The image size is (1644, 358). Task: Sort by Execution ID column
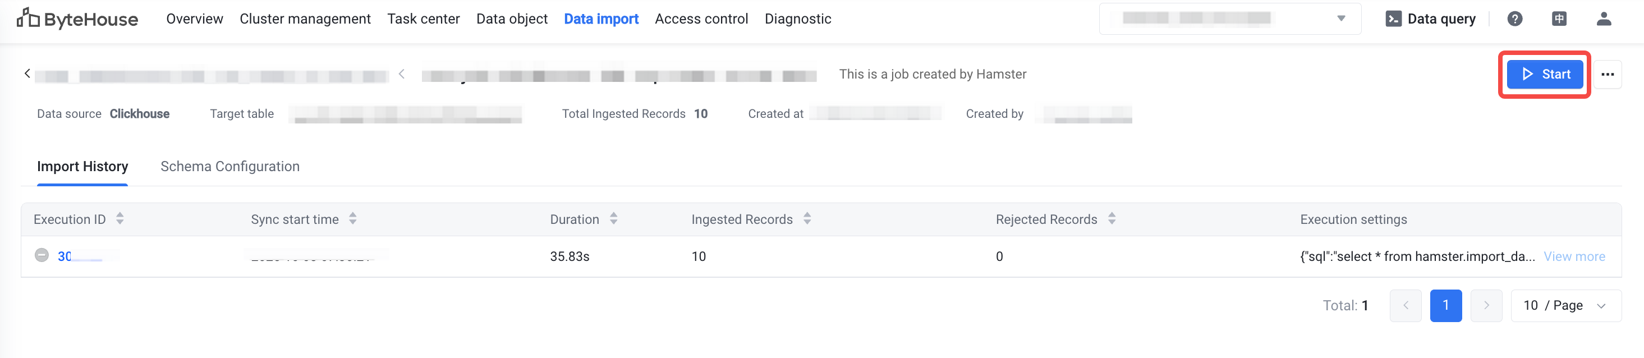click(120, 219)
